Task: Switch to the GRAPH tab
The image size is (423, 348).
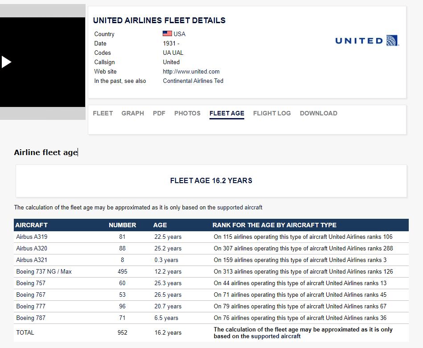Action: pos(133,113)
